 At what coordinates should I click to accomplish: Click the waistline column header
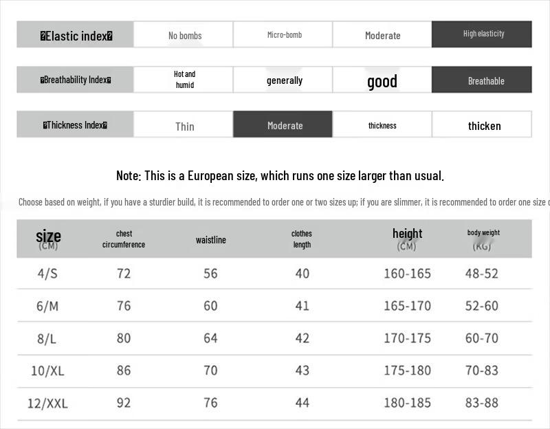coord(210,240)
